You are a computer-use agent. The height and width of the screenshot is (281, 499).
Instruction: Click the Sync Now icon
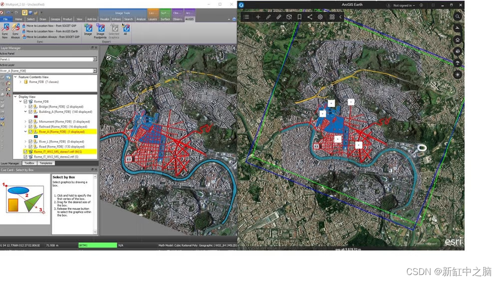pos(4,30)
